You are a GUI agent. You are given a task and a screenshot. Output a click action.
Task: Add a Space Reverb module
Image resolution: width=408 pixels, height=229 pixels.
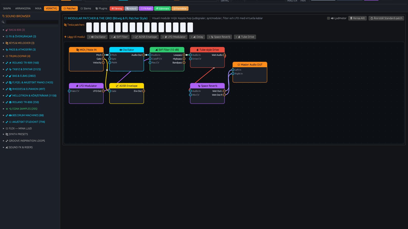pyautogui.click(x=219, y=37)
